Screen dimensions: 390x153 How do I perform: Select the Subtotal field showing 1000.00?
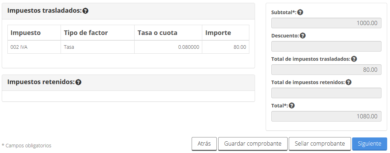pyautogui.click(x=326, y=23)
